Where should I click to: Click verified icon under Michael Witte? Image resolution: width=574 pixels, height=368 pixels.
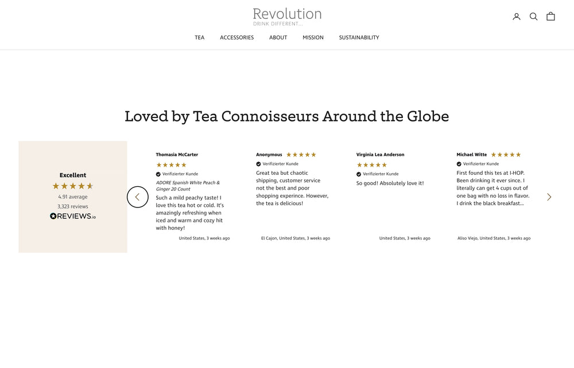click(459, 164)
